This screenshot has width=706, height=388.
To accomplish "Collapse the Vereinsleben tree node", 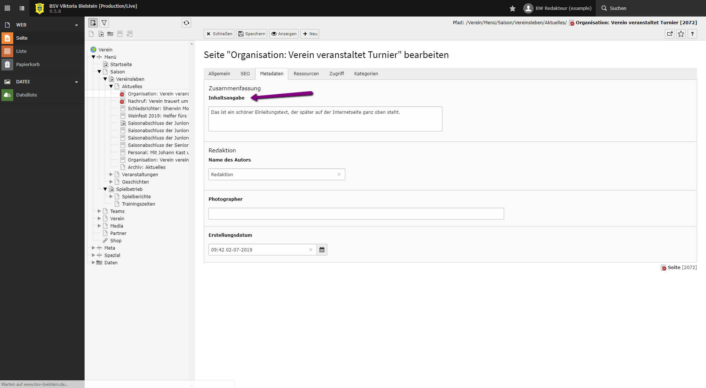I will click(x=105, y=79).
